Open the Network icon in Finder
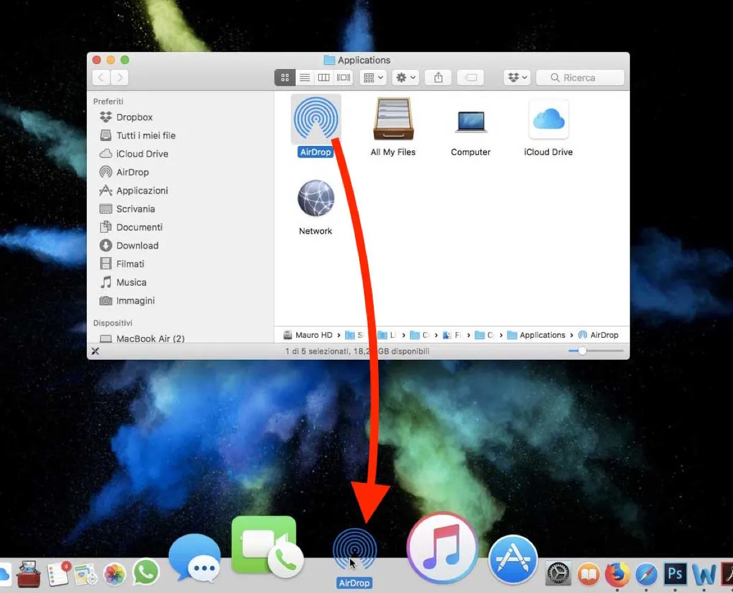The image size is (733, 593). pyautogui.click(x=315, y=198)
